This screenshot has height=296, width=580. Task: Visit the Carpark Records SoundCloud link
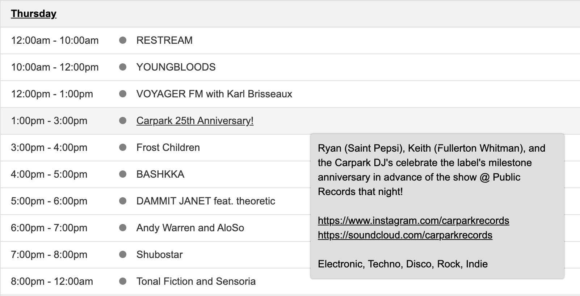(x=405, y=235)
